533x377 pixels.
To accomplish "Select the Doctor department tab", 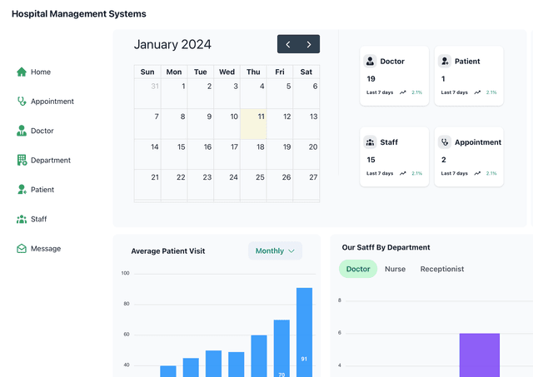I will point(358,269).
